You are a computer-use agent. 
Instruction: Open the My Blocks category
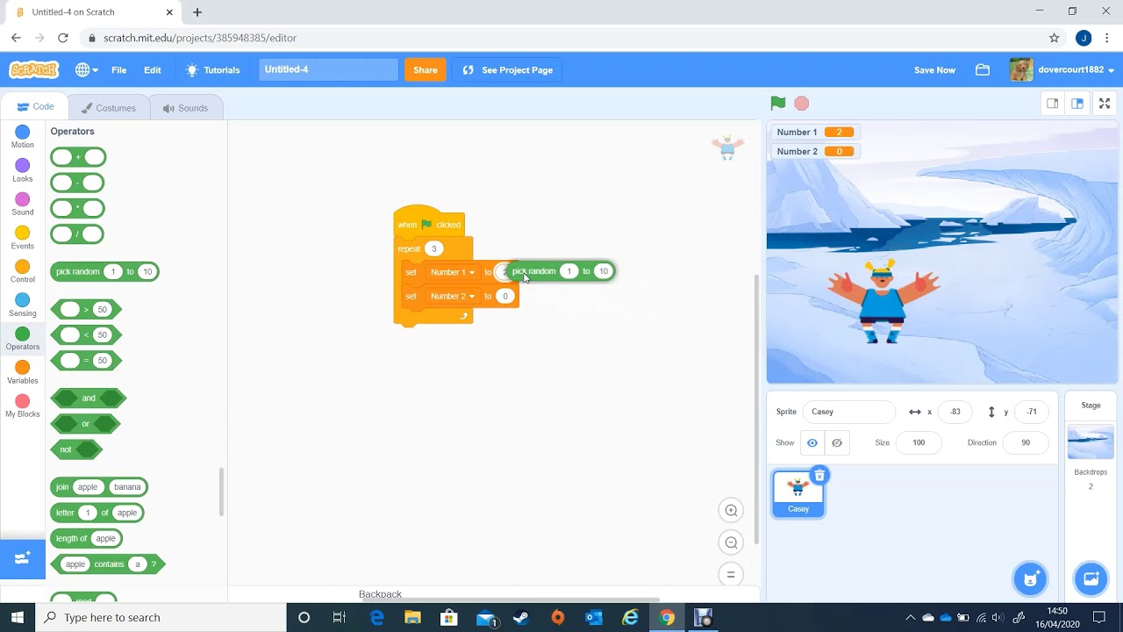[x=23, y=406]
